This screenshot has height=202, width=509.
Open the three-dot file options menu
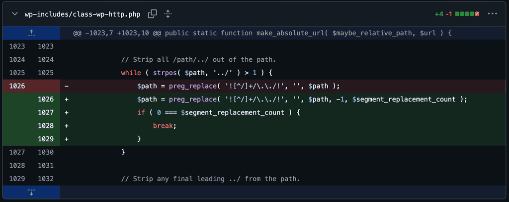pyautogui.click(x=493, y=14)
